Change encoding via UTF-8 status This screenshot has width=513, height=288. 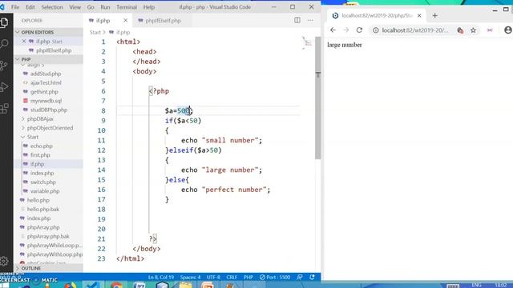213,278
